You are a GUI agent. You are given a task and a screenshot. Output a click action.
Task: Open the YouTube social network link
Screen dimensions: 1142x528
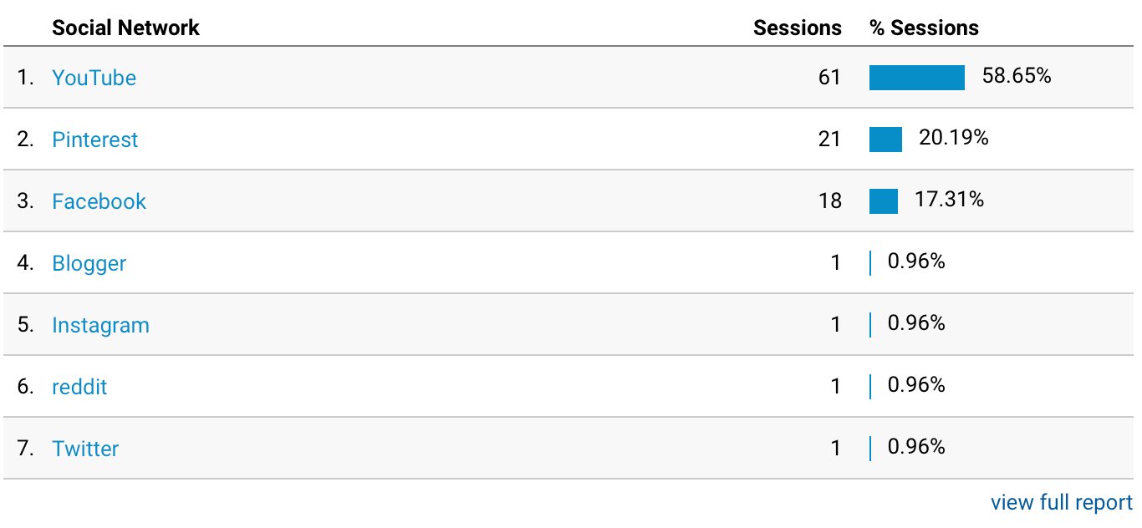[x=94, y=78]
